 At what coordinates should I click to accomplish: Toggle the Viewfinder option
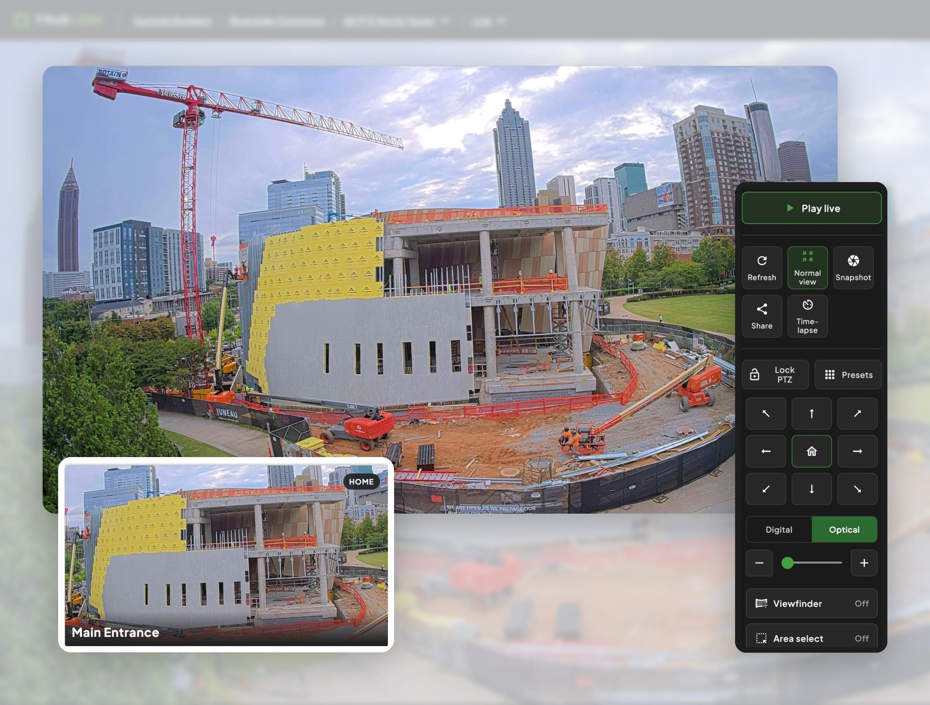[x=811, y=603]
